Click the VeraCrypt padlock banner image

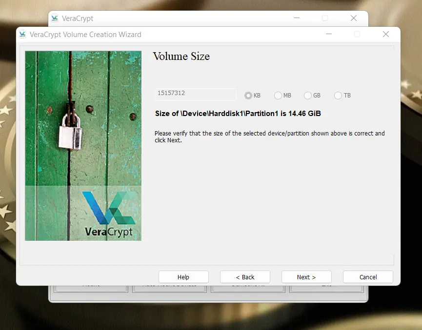point(83,146)
